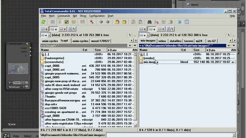Sort right panel by Date column header
The height and width of the screenshot is (138, 246).
pyautogui.click(x=218, y=50)
